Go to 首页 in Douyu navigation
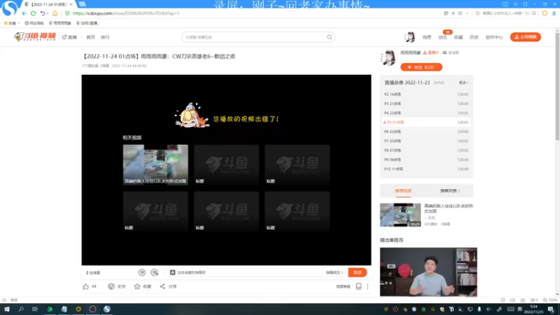The height and width of the screenshot is (315, 560). click(91, 37)
